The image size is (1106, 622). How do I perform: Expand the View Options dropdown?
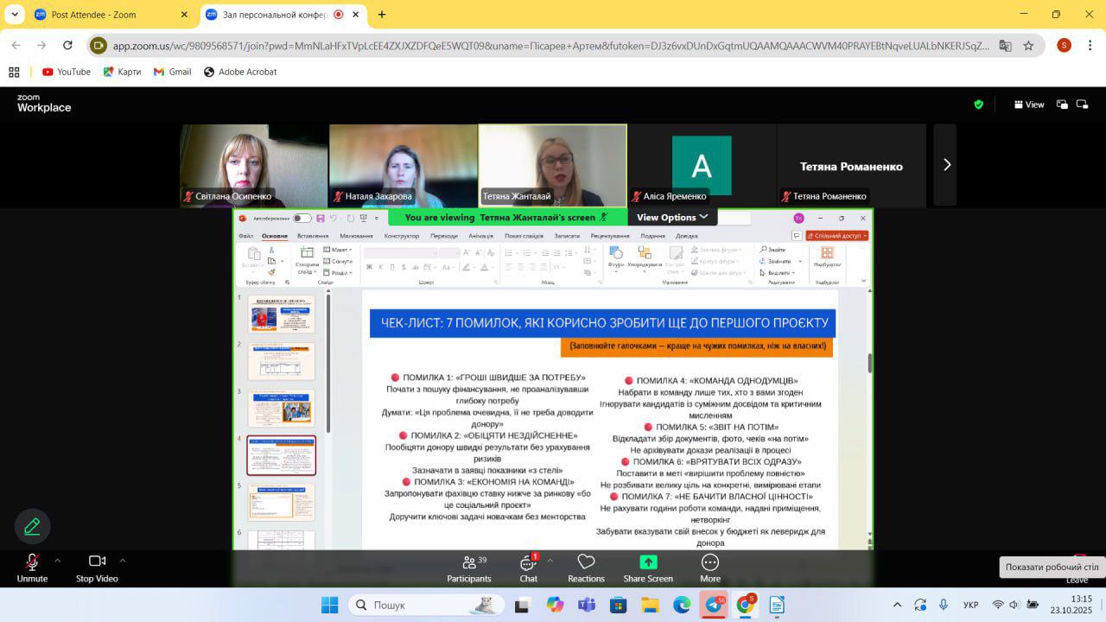tap(672, 218)
